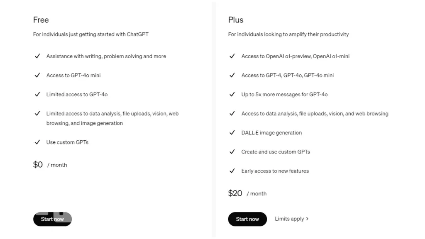This screenshot has height=239, width=425.
Task: Click 'Access to GPT-4, GPT-4o, GPT-4o mini' text
Action: (x=287, y=75)
